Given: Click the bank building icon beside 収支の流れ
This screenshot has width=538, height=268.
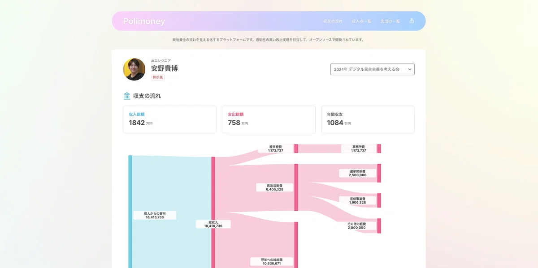Looking at the screenshot, I should tap(127, 96).
